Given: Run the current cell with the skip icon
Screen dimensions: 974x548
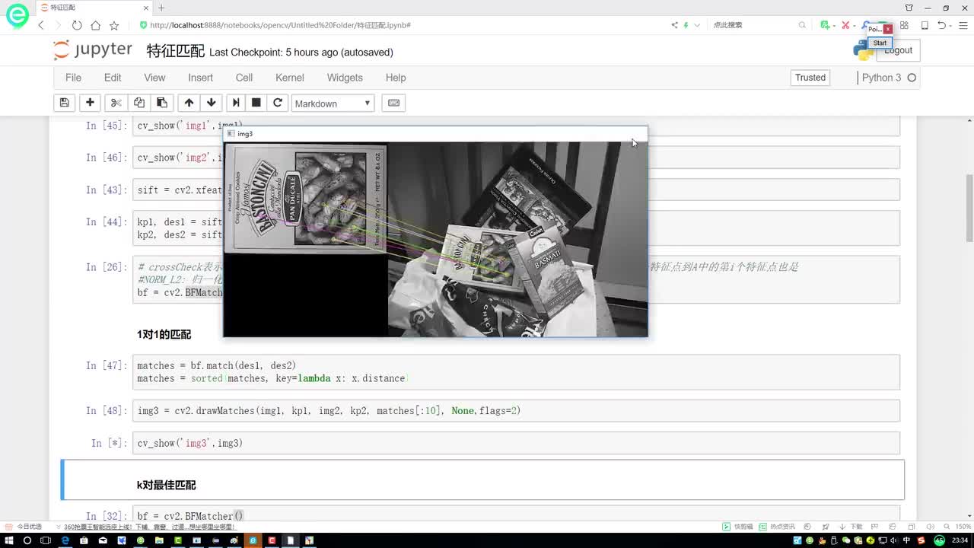Looking at the screenshot, I should (236, 103).
